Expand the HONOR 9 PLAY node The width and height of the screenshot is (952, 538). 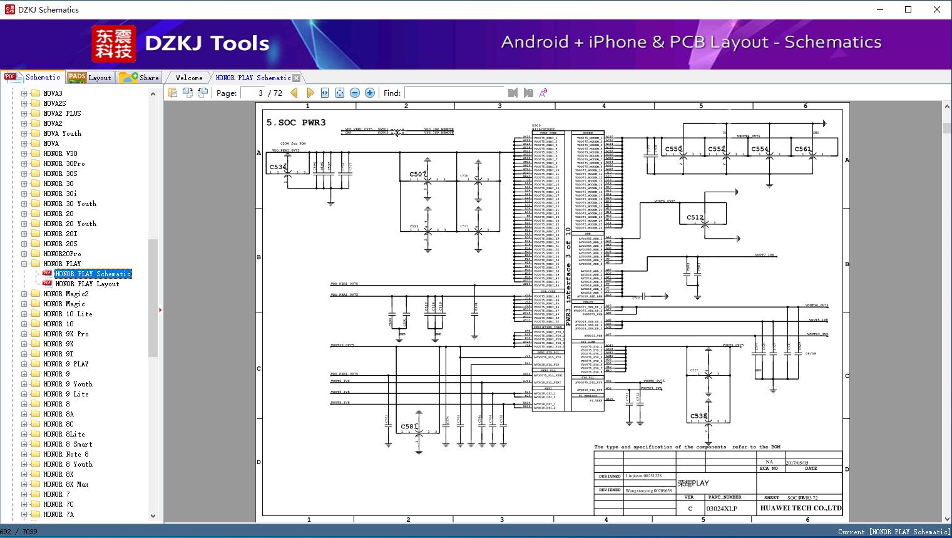click(24, 364)
